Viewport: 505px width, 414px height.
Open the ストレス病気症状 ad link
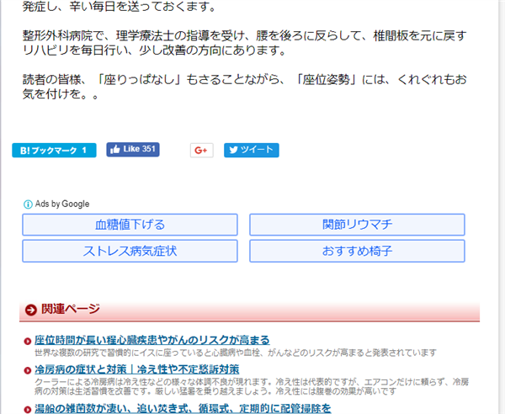pos(130,251)
